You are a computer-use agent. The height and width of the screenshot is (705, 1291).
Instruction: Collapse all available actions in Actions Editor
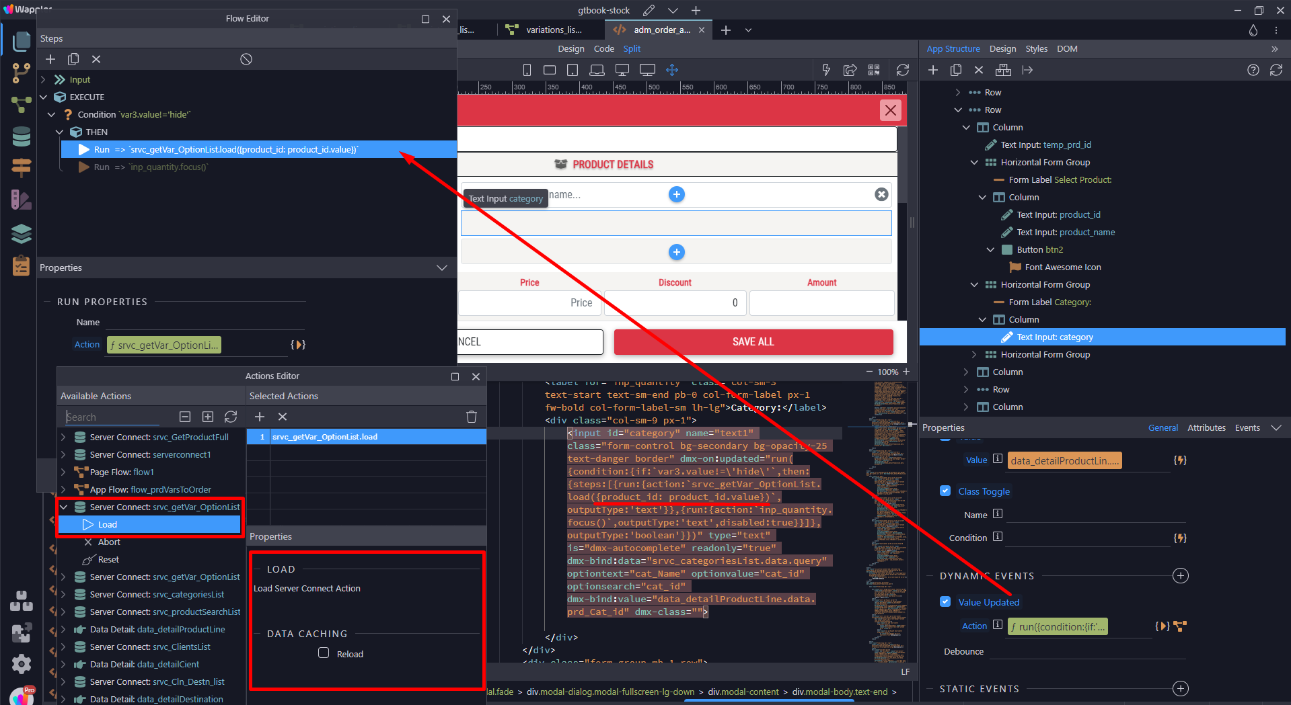pyautogui.click(x=185, y=417)
